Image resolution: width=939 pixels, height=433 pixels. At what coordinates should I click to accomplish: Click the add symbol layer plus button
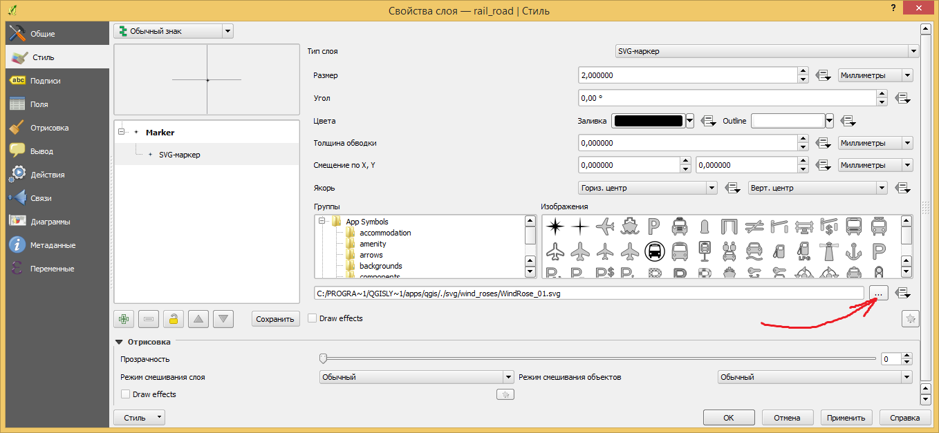pos(124,319)
